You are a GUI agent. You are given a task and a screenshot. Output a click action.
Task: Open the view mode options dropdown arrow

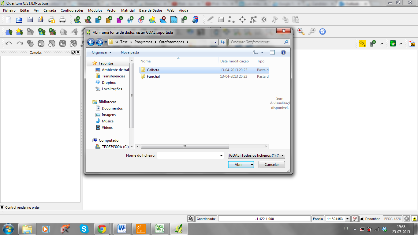[x=262, y=52]
